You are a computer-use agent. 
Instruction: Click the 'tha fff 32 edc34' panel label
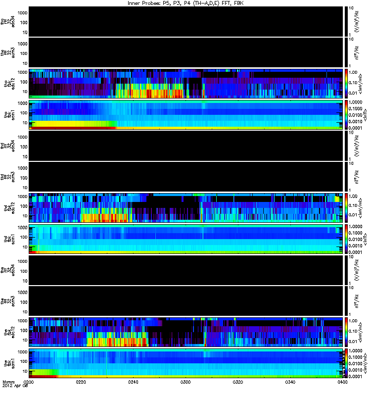[8, 22]
